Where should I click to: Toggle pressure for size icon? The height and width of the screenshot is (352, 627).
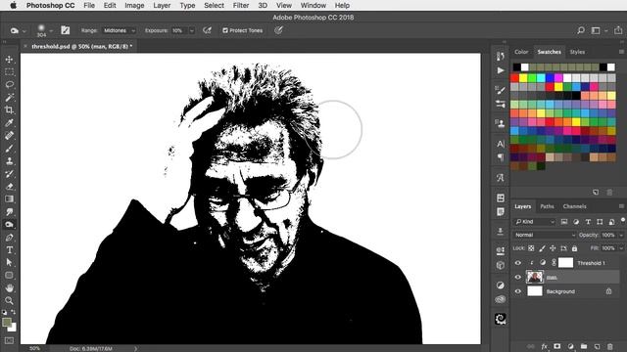pos(278,30)
